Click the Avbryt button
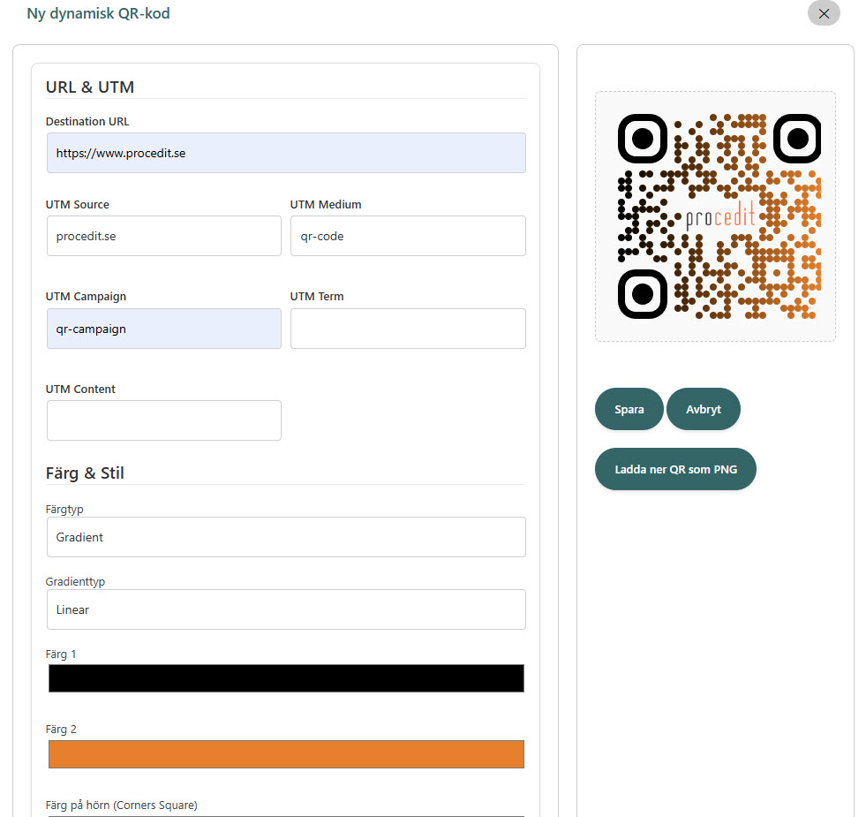Image resolution: width=866 pixels, height=817 pixels. [x=703, y=409]
